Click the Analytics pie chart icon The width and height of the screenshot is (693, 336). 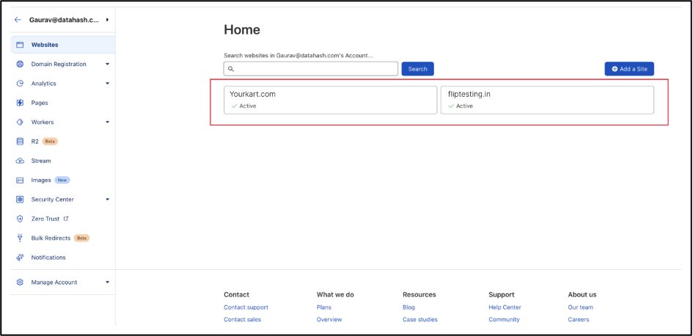pos(20,84)
